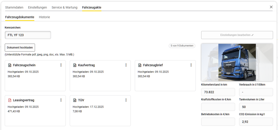Open the Einstellungen tab

(x=38, y=7)
